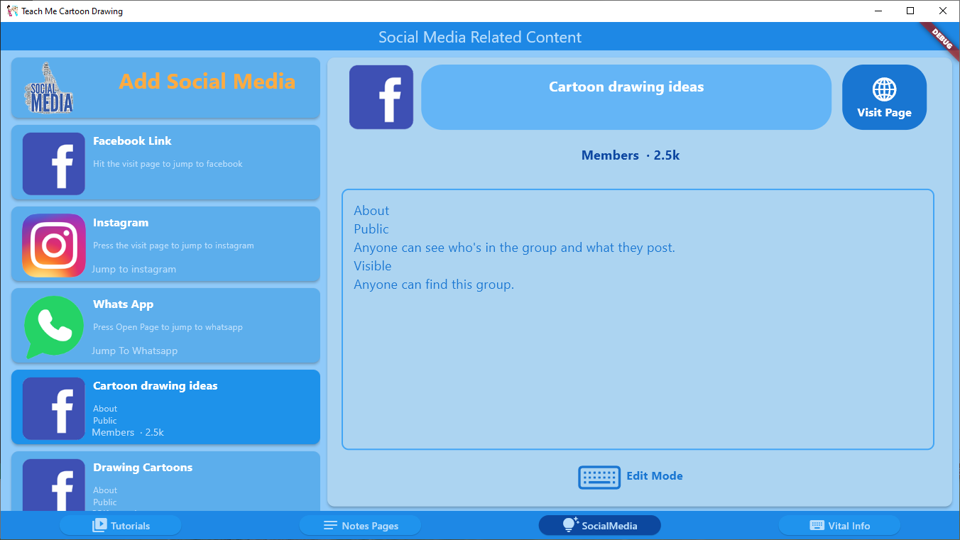Click the large Facebook icon in the detail header
Viewport: 960px width, 540px height.
[381, 97]
